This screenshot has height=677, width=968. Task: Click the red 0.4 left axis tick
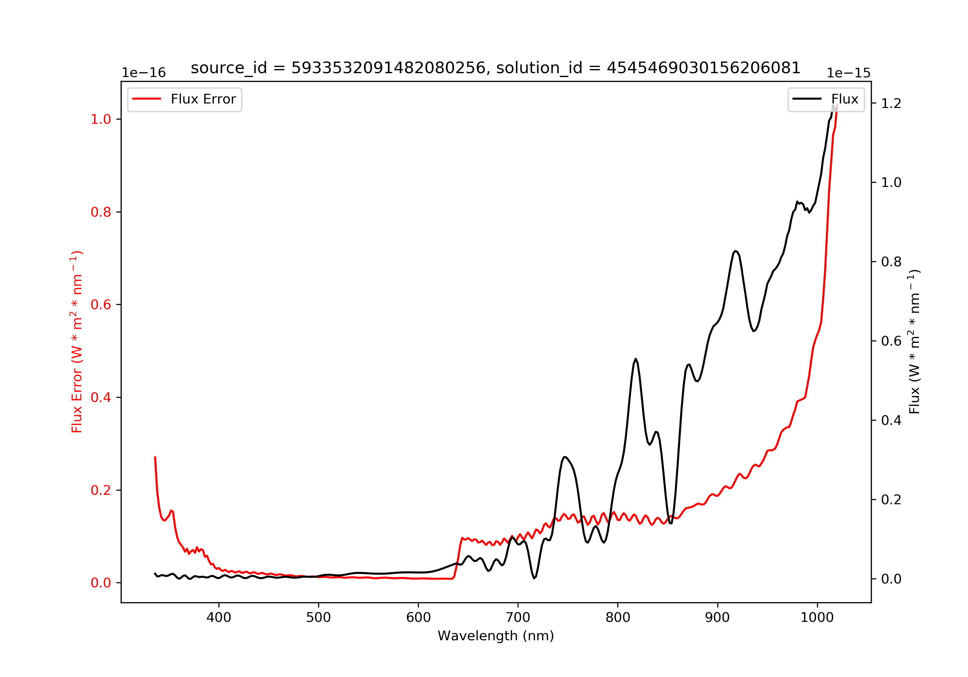click(x=101, y=397)
